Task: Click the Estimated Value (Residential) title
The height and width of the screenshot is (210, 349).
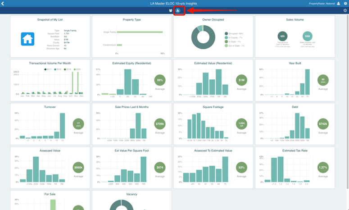Action: (x=213, y=63)
